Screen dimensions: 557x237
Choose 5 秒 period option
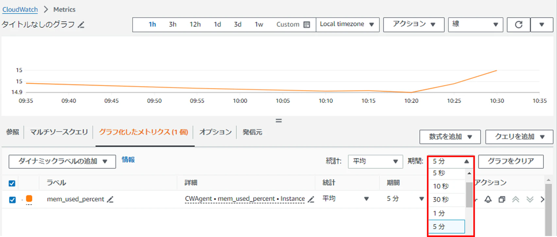click(447, 173)
